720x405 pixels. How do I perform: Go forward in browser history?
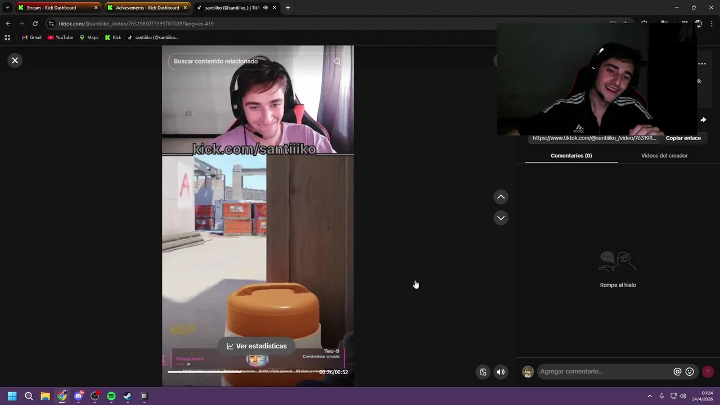click(x=21, y=24)
